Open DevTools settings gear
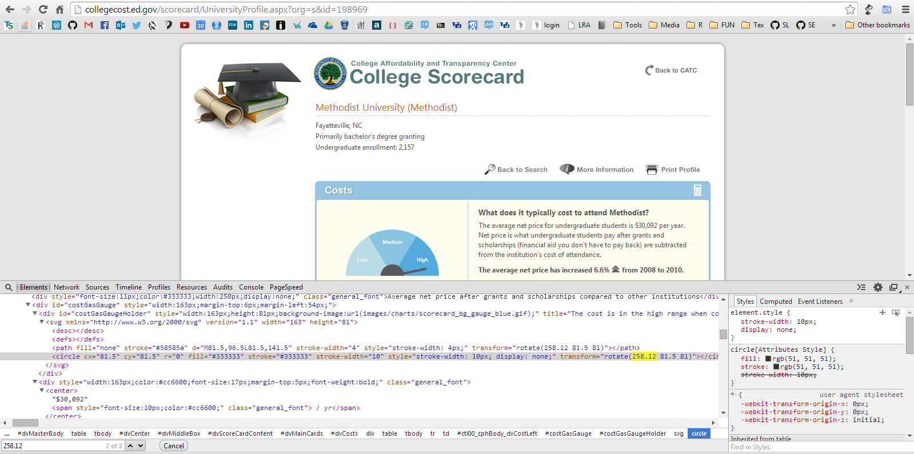This screenshot has height=454, width=914. click(878, 287)
